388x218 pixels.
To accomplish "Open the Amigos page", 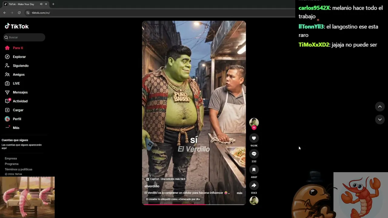I will coord(18,74).
